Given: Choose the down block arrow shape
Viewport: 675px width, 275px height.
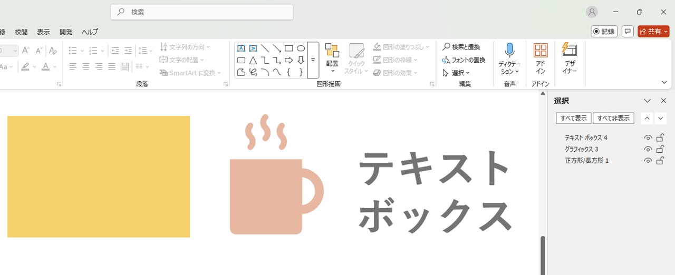Looking at the screenshot, I should [x=301, y=60].
